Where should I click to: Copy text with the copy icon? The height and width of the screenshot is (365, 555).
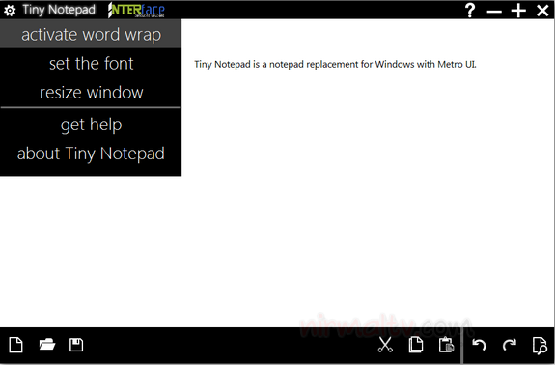[x=416, y=345]
